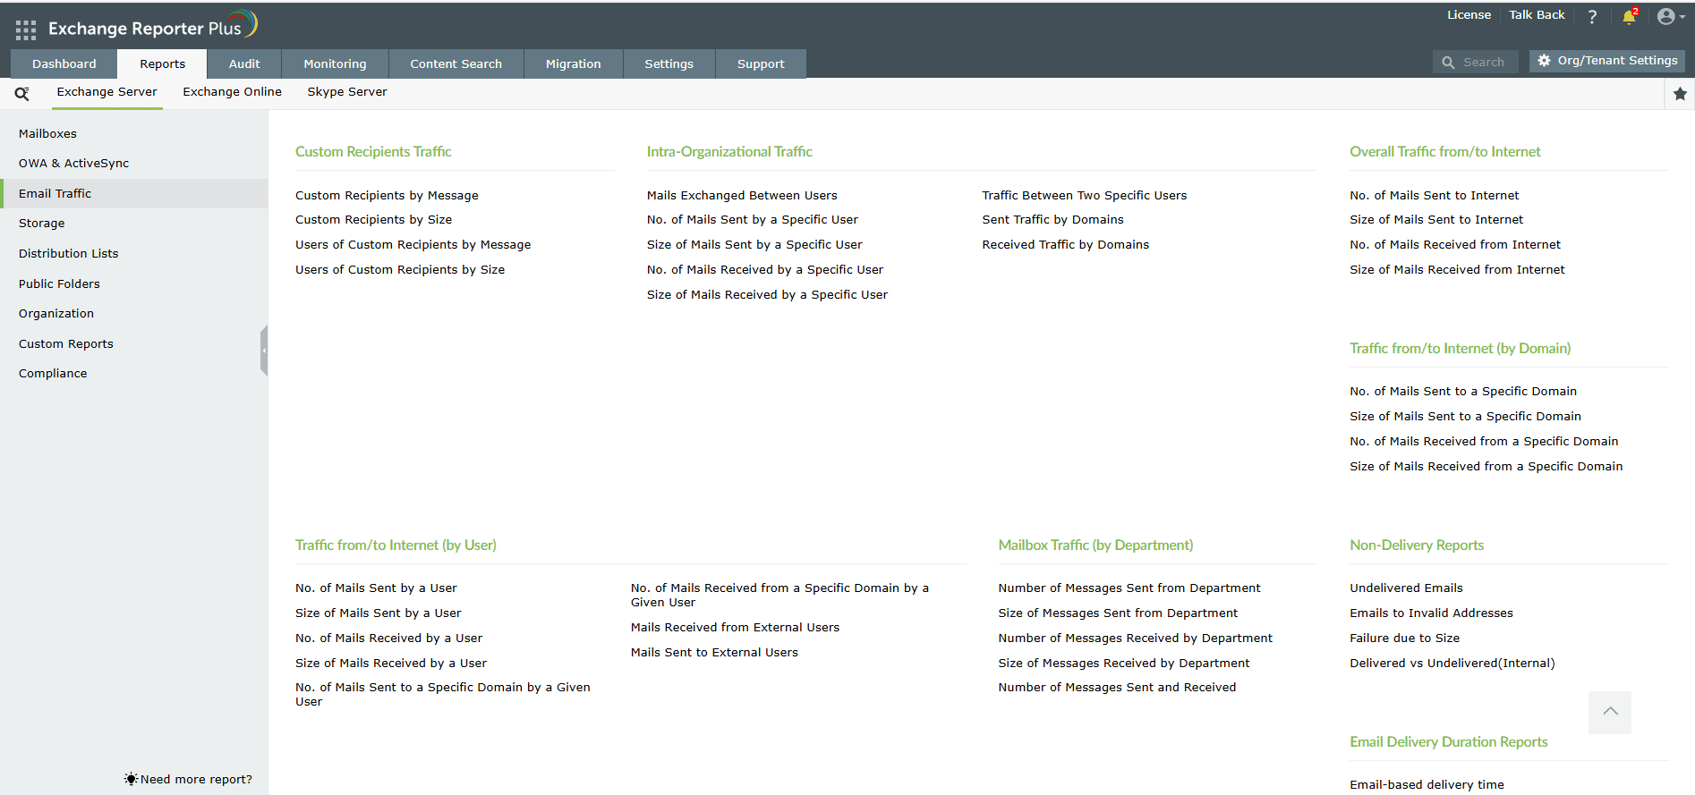Open Size of Messages Received by Department
Image resolution: width=1695 pixels, height=795 pixels.
point(1124,664)
